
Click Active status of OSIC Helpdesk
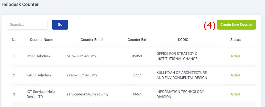pos(235,56)
